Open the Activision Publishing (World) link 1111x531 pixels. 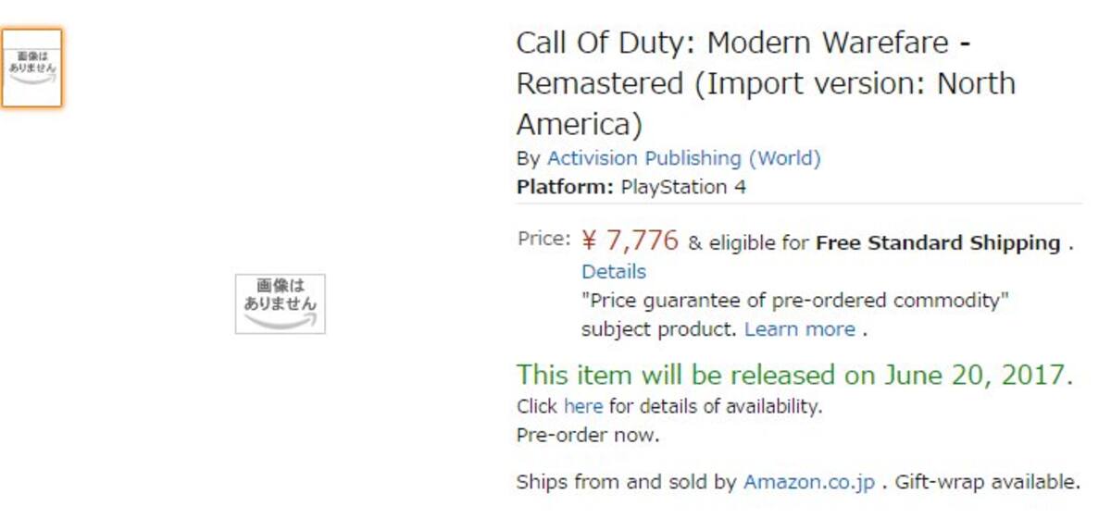[684, 158]
